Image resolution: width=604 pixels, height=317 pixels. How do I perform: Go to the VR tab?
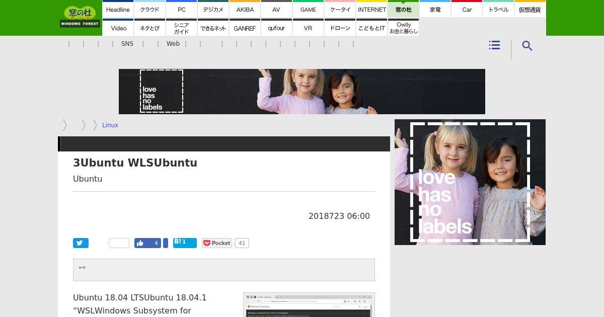308,27
